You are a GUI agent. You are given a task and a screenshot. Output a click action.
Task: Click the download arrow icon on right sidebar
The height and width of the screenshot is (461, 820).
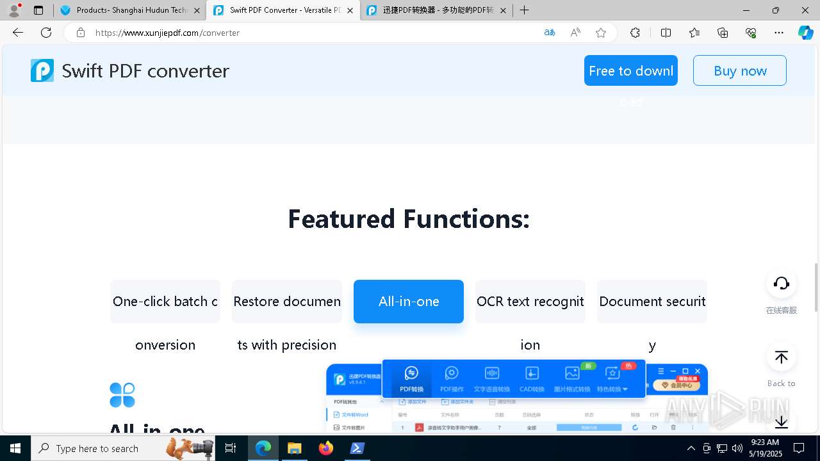pos(781,422)
